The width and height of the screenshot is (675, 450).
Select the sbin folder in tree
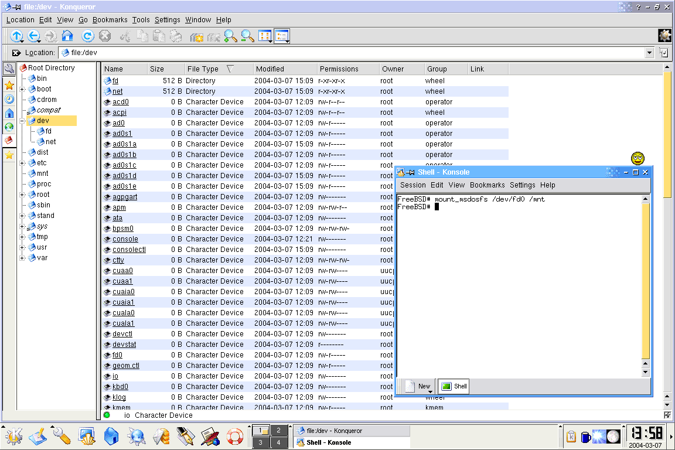pyautogui.click(x=43, y=206)
